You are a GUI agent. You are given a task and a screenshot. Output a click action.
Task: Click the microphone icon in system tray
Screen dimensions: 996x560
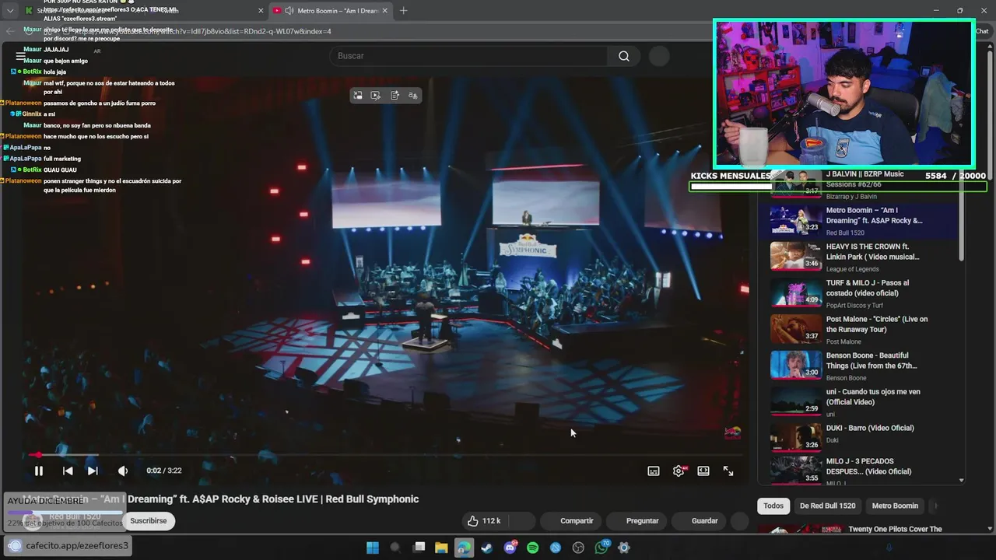tap(889, 548)
